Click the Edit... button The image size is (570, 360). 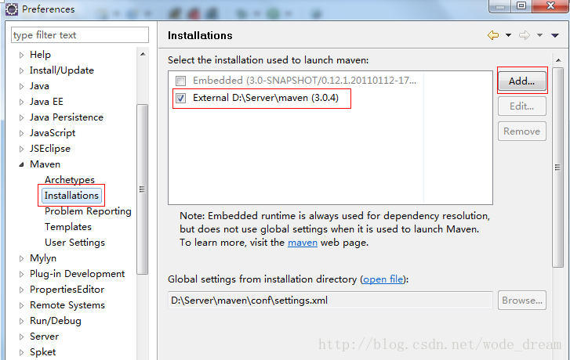(522, 106)
